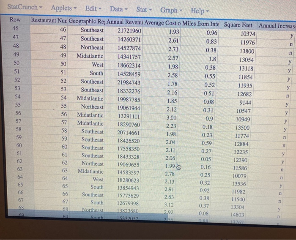The width and height of the screenshot is (296, 240).
Task: Click miles cell 0.96
Action: click(x=211, y=33)
